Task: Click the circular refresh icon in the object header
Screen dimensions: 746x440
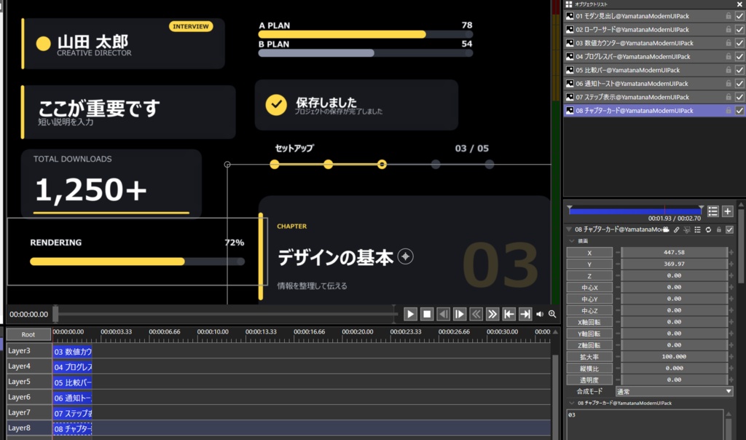Action: (708, 229)
